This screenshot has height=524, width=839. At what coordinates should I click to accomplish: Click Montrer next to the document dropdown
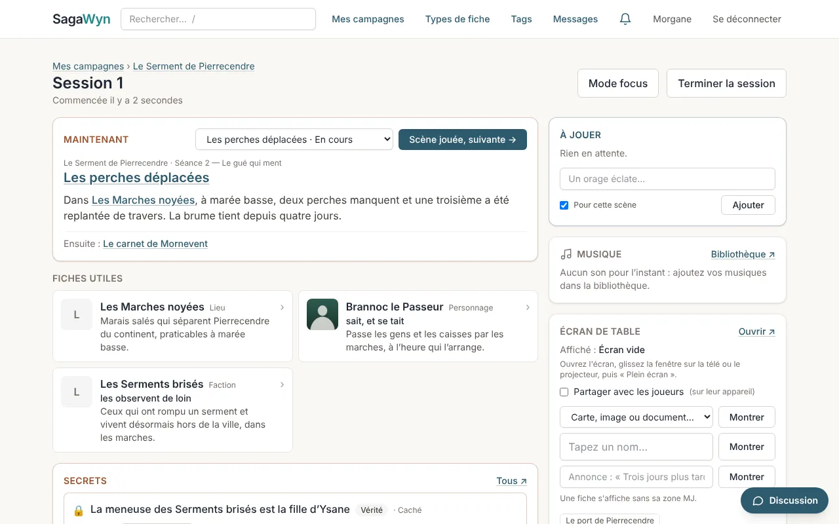pyautogui.click(x=747, y=417)
